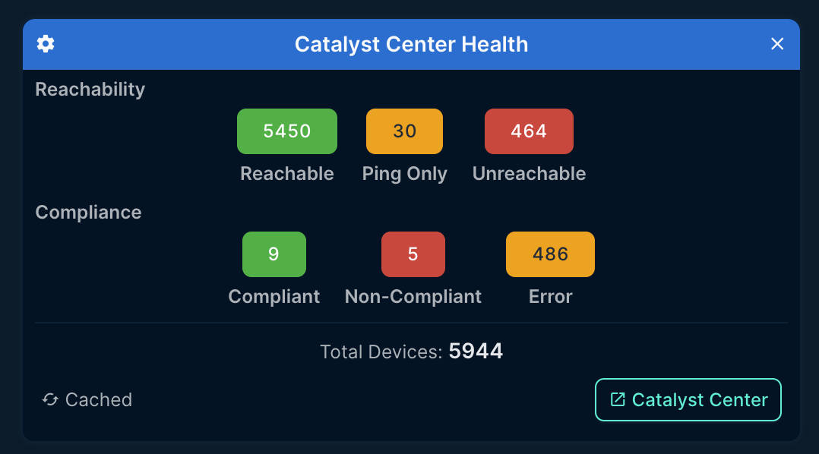This screenshot has width=819, height=454.
Task: Click the Catalyst Center Health title bar
Action: [x=411, y=44]
